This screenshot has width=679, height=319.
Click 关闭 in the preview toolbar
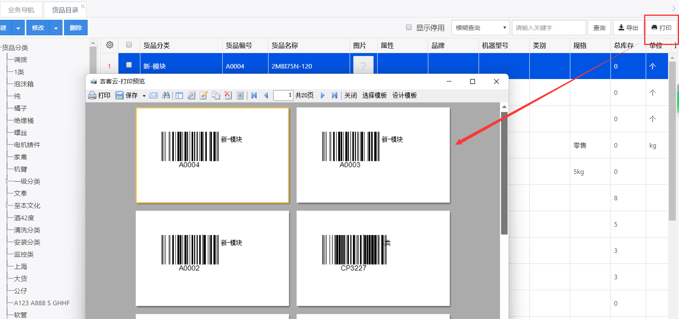tap(350, 95)
